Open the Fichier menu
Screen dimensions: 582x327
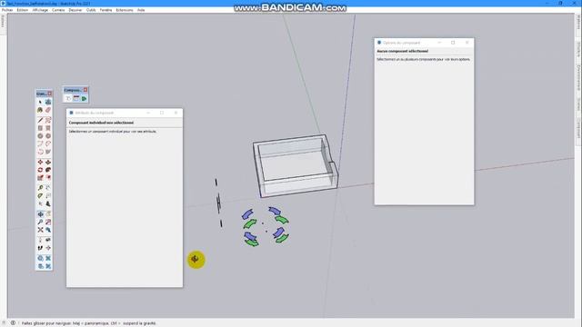[7, 10]
